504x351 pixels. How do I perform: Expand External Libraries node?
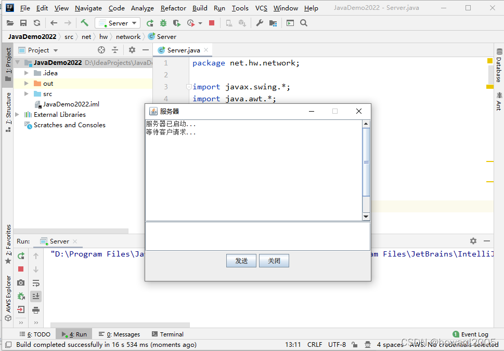coord(17,114)
